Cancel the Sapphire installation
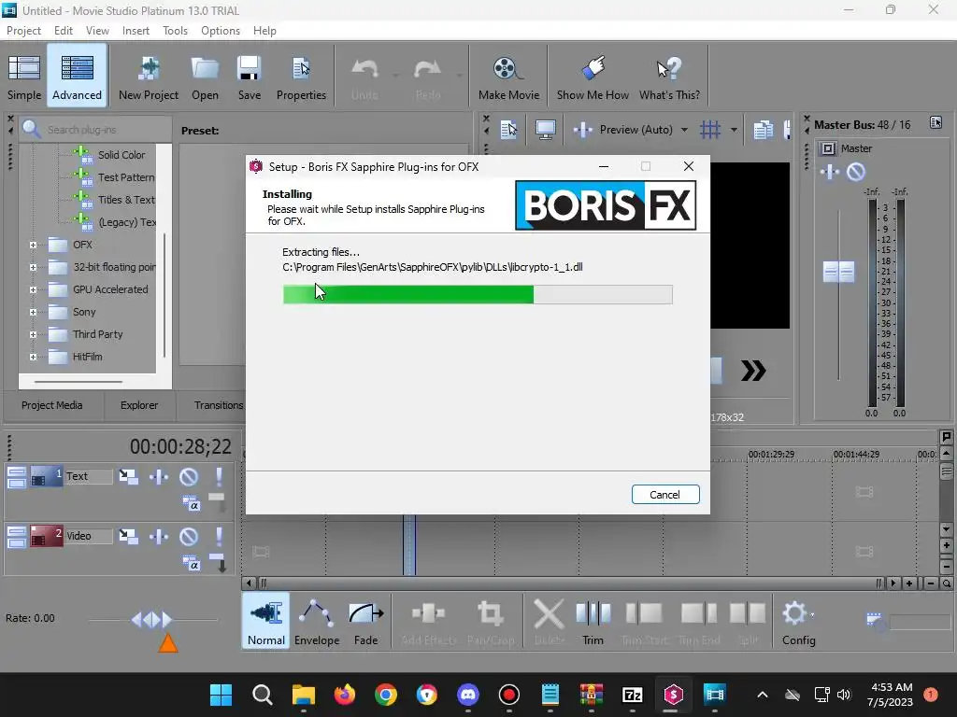This screenshot has width=957, height=717. [x=665, y=495]
